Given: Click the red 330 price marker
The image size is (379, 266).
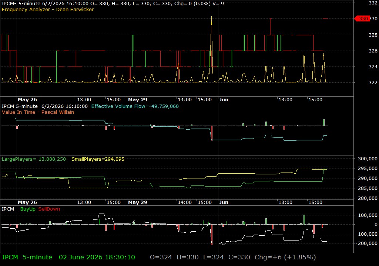Looking at the screenshot, I should pyautogui.click(x=362, y=18).
